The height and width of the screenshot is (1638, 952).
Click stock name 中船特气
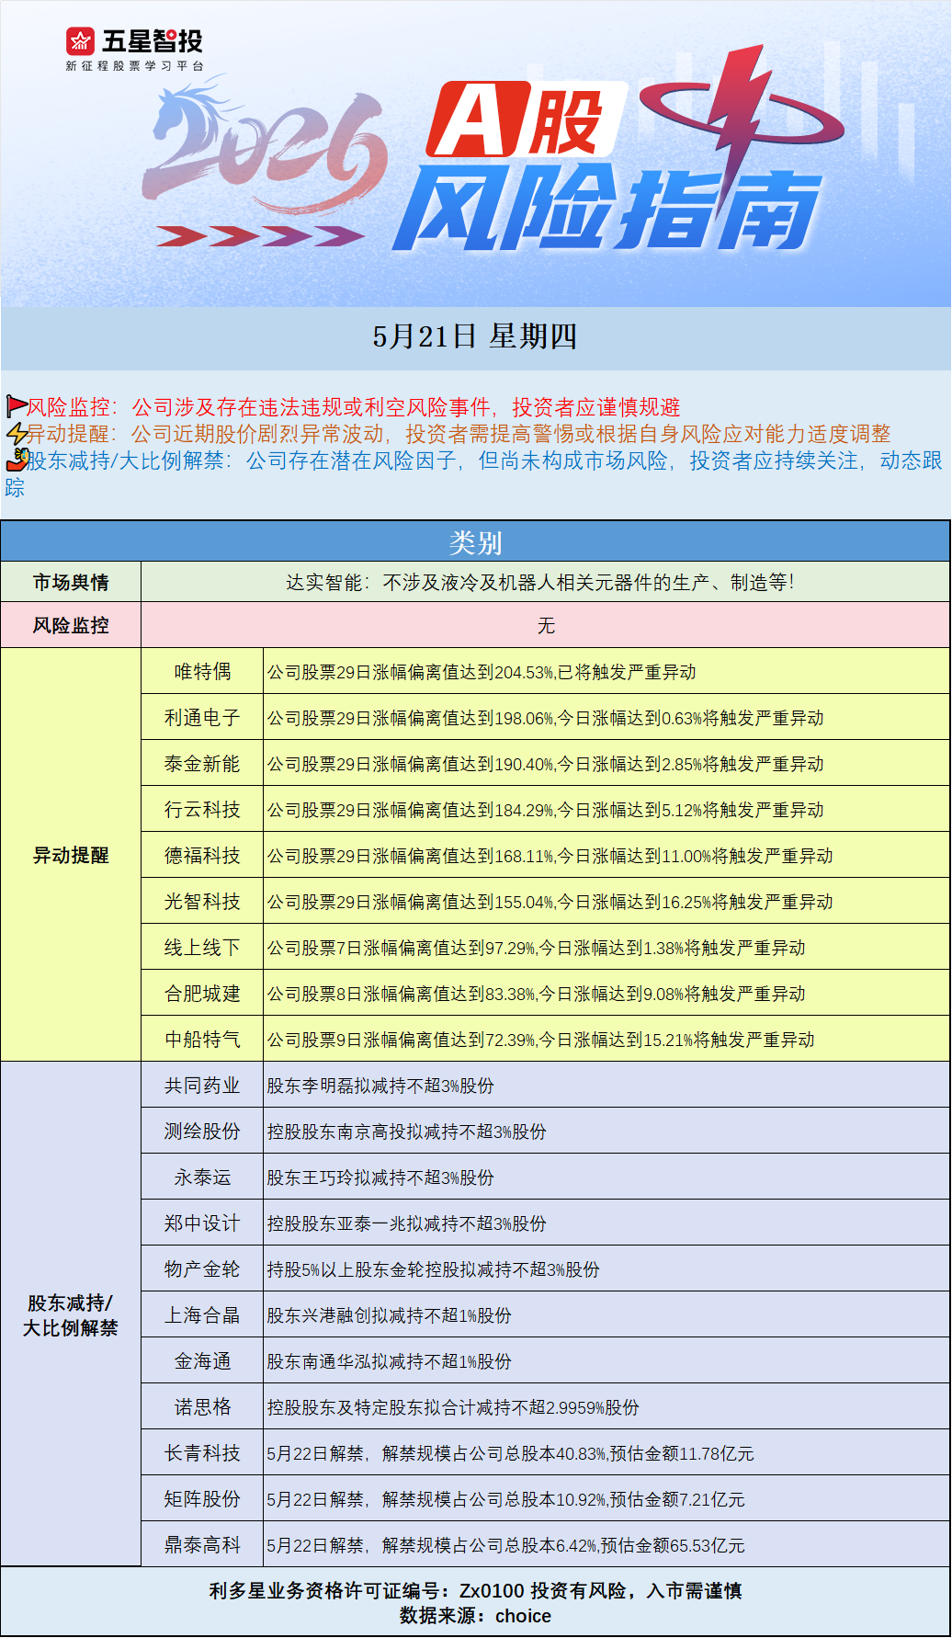coord(202,1039)
